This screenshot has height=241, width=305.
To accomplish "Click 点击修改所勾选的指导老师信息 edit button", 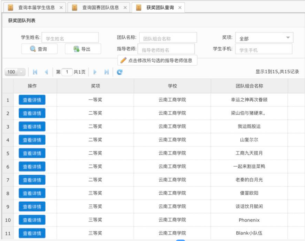I will [x=157, y=60].
